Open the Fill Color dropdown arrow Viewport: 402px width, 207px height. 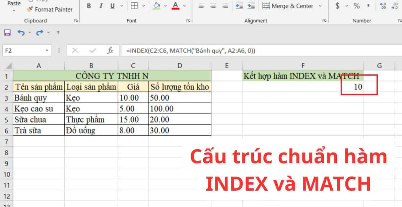165,6
